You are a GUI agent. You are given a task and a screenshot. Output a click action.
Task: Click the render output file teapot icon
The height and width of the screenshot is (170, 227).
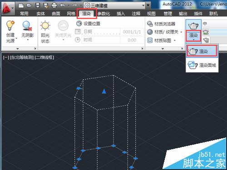(206, 40)
